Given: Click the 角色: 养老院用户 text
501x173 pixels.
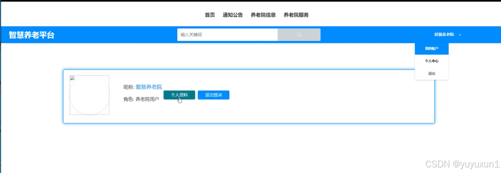Looking at the screenshot, I should (x=141, y=99).
